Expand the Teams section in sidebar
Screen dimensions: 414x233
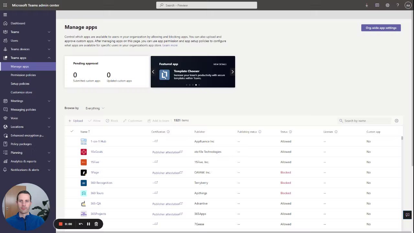49,32
